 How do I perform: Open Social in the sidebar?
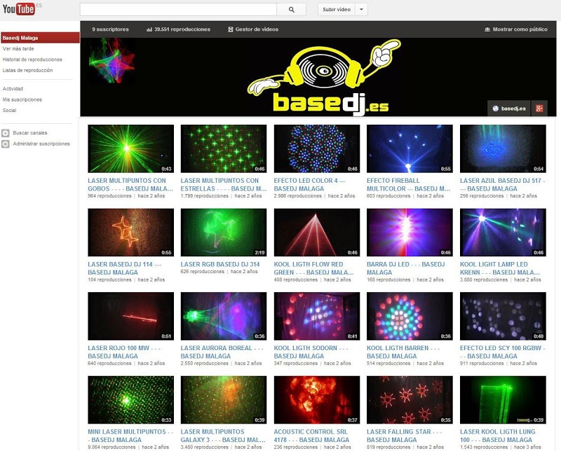pos(9,111)
